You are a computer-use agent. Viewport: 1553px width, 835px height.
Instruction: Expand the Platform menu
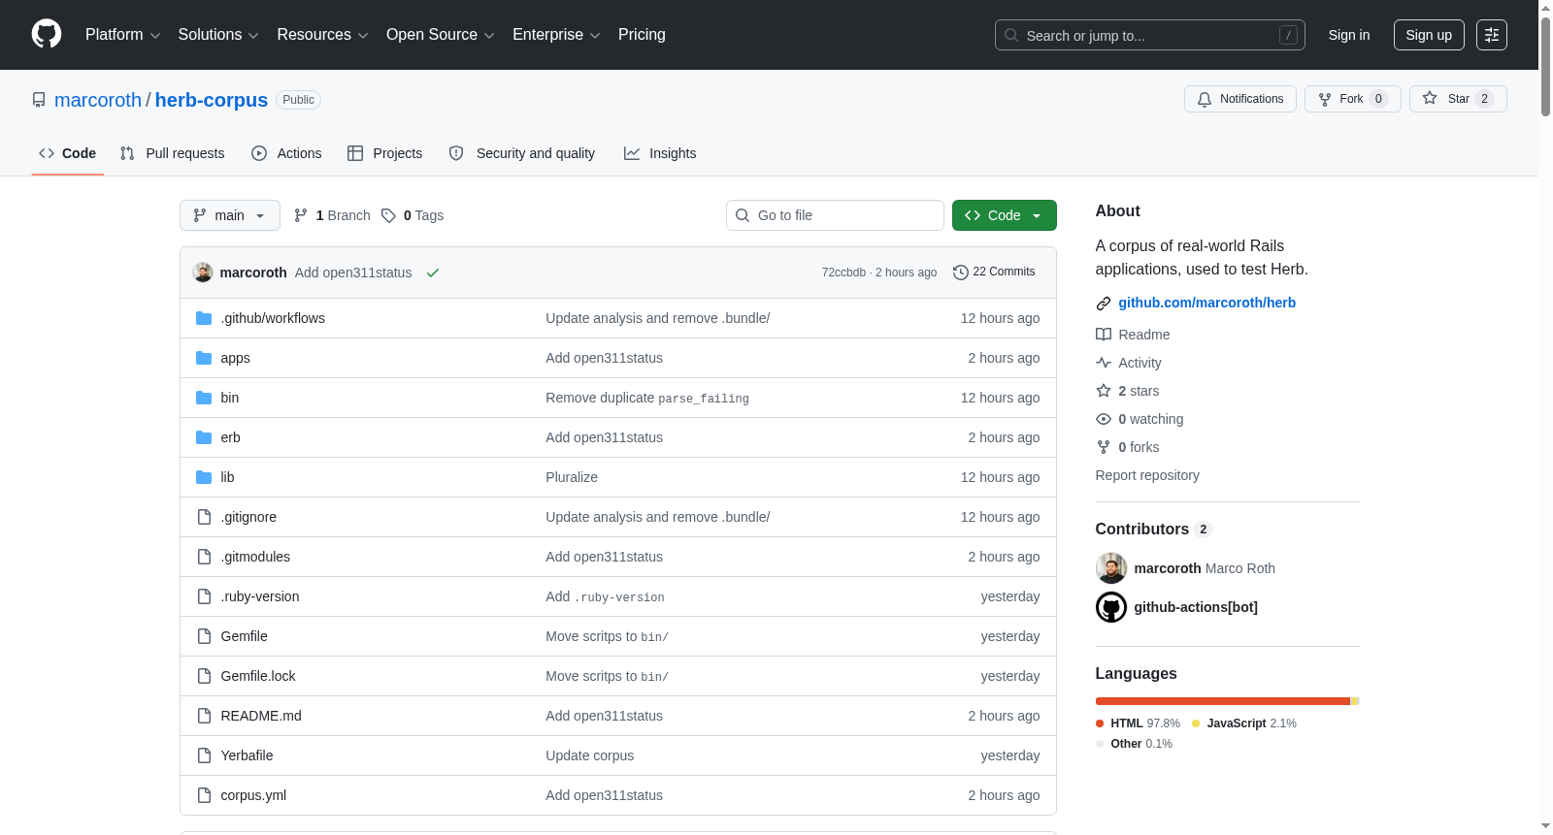click(122, 35)
